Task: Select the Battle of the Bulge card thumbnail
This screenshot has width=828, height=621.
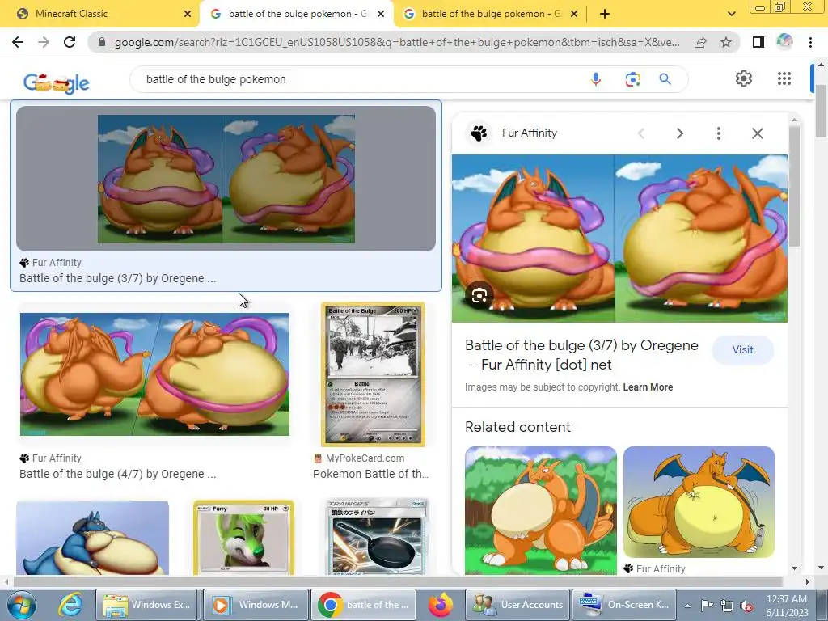Action: (x=373, y=374)
